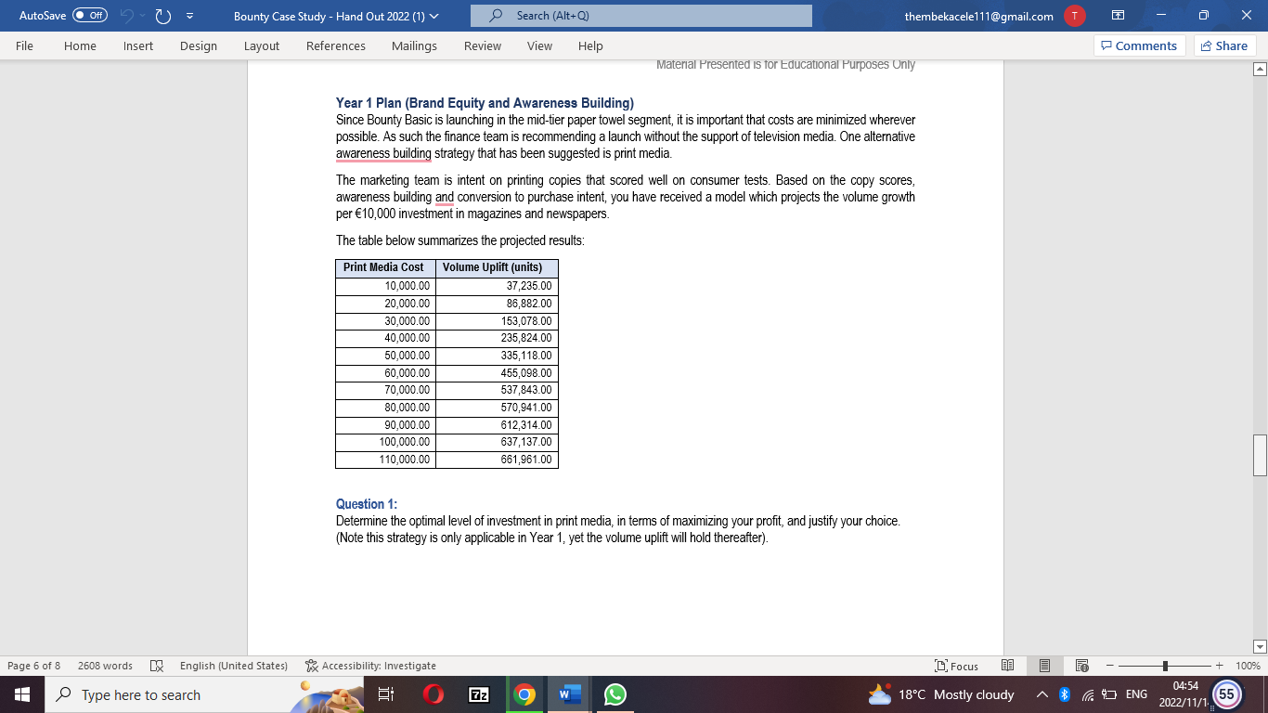This screenshot has height=713, width=1268.
Task: Open Comments pane
Action: coord(1139,45)
